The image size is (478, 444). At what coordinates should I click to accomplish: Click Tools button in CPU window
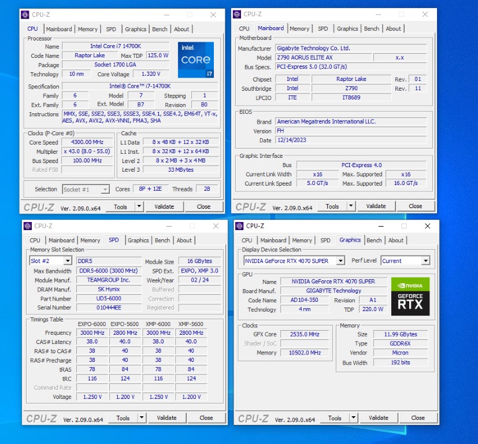tap(120, 207)
